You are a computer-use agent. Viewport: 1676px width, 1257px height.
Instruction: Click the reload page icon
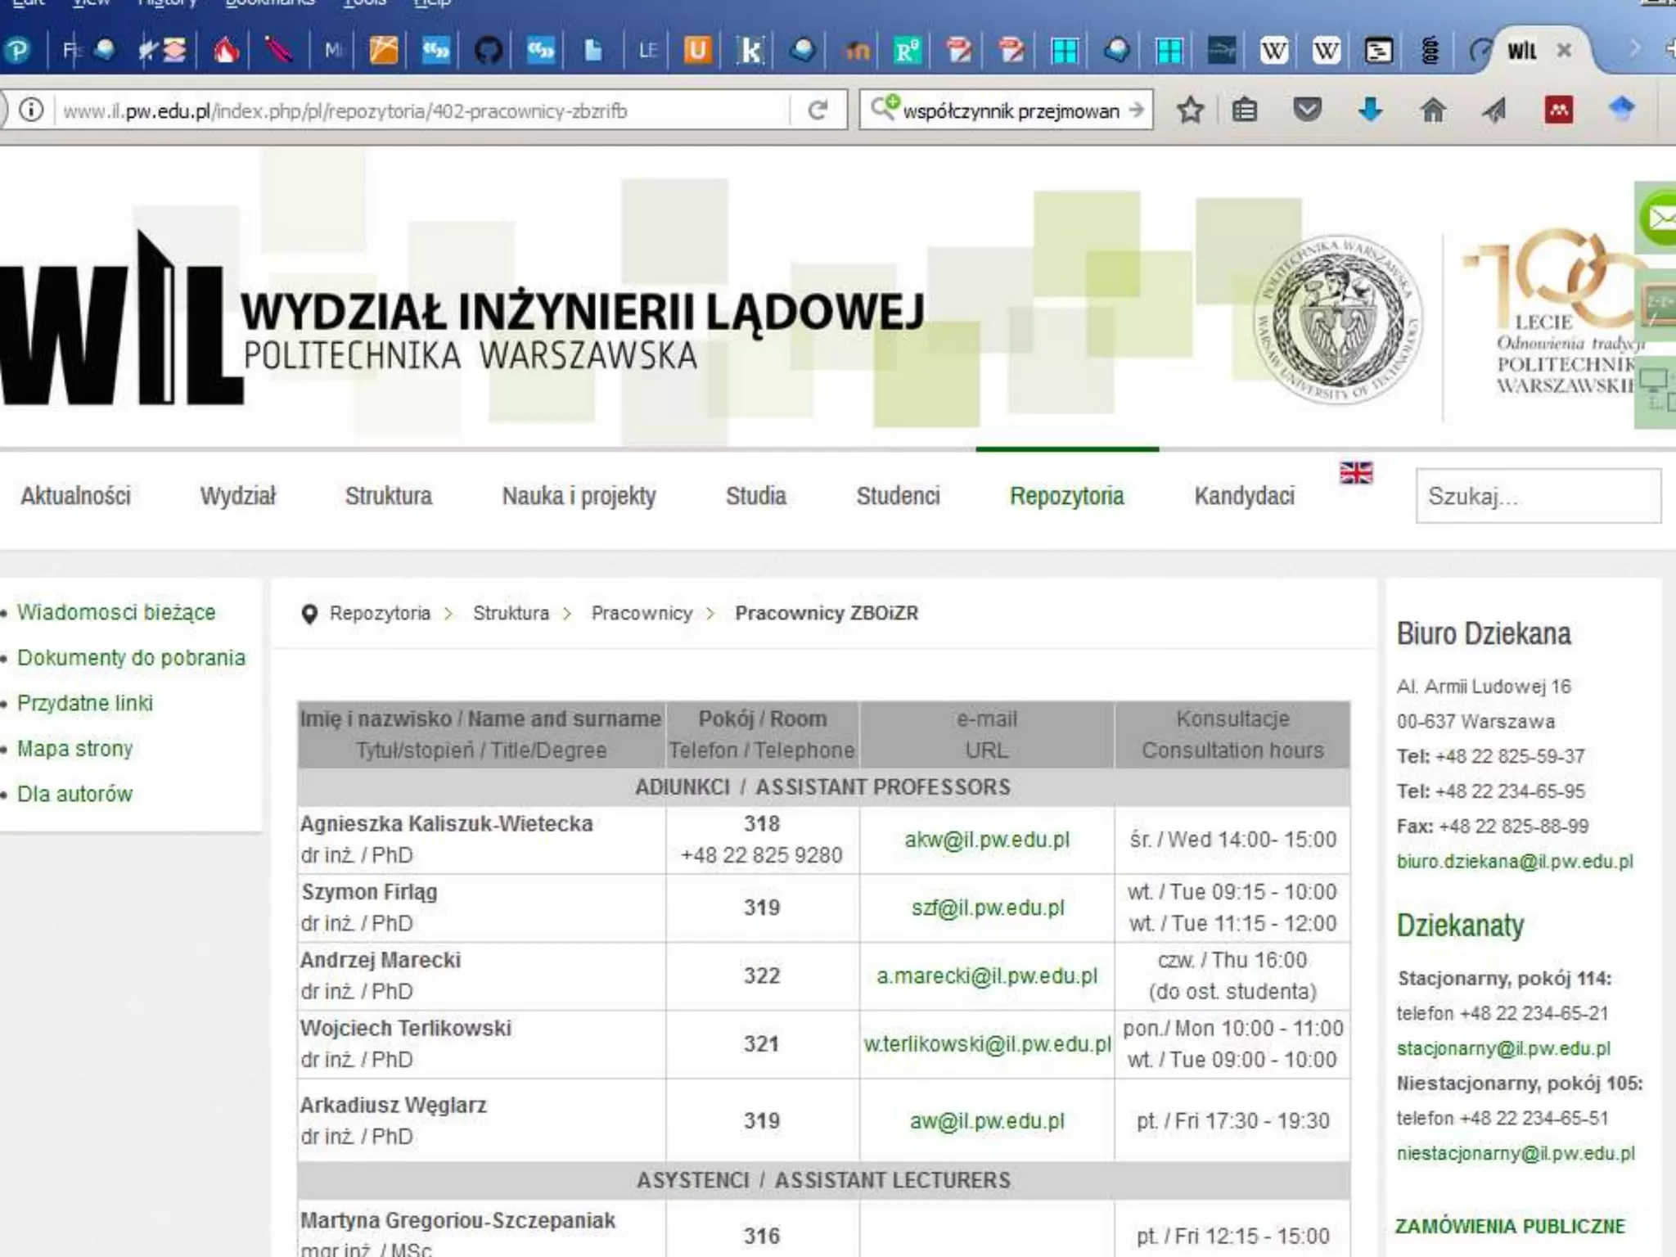(817, 110)
